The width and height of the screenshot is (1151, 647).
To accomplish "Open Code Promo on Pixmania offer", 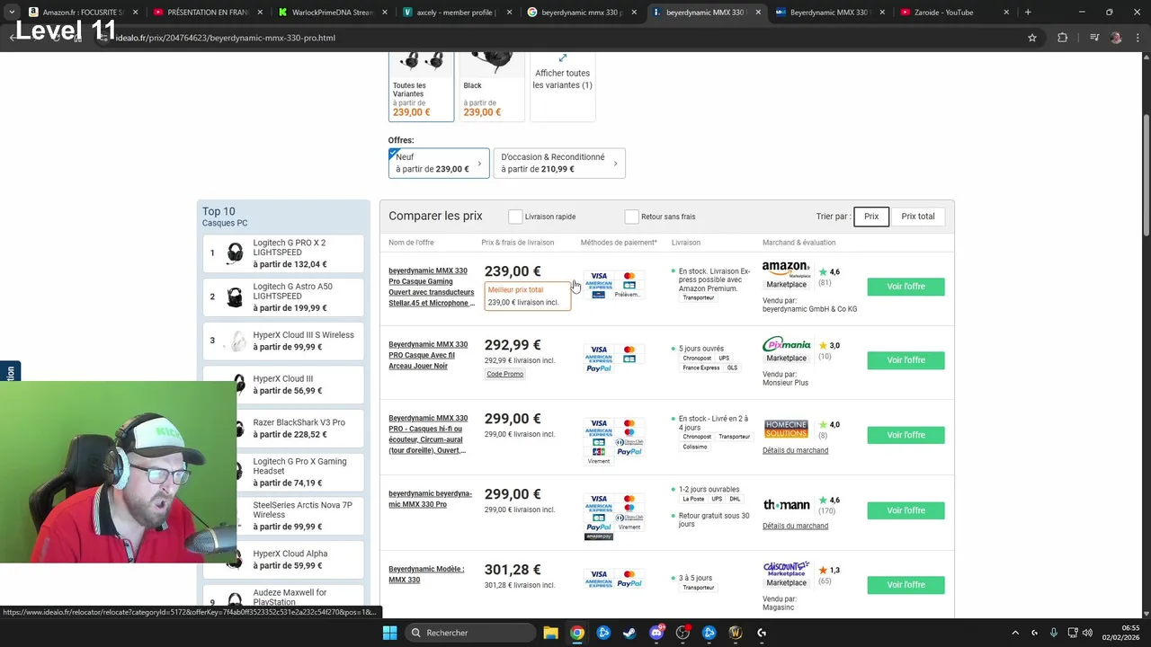I will pyautogui.click(x=504, y=374).
